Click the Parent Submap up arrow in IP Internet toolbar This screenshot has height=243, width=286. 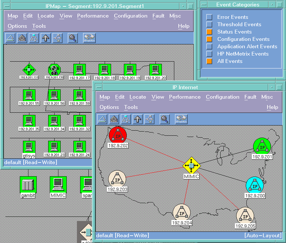point(138,119)
